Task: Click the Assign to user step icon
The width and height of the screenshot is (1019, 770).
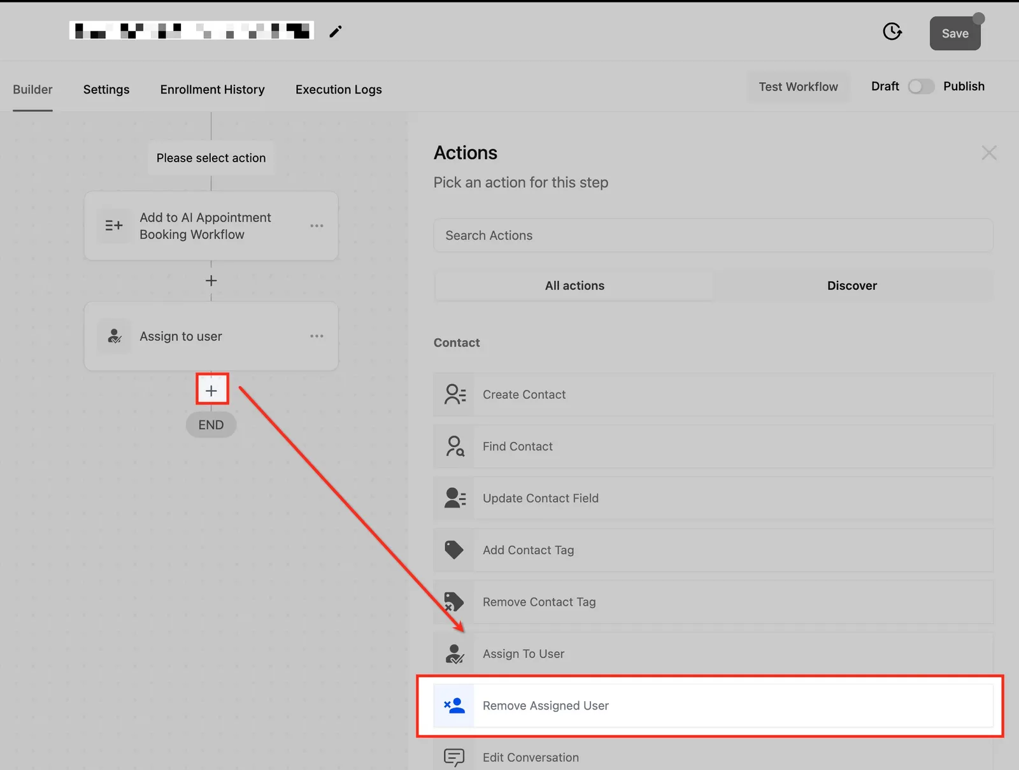Action: click(114, 336)
